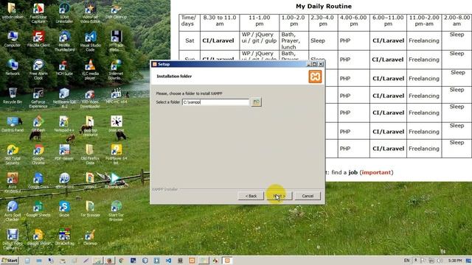The height and width of the screenshot is (265, 472).
Task: Open 360 Total Security shortcut
Action: coord(13,154)
